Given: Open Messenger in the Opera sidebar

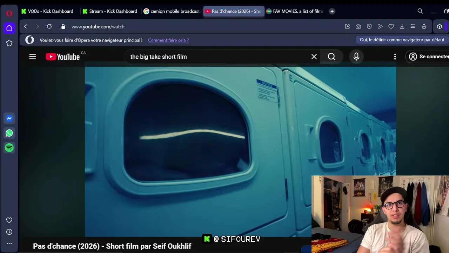Looking at the screenshot, I should click(x=9, y=118).
